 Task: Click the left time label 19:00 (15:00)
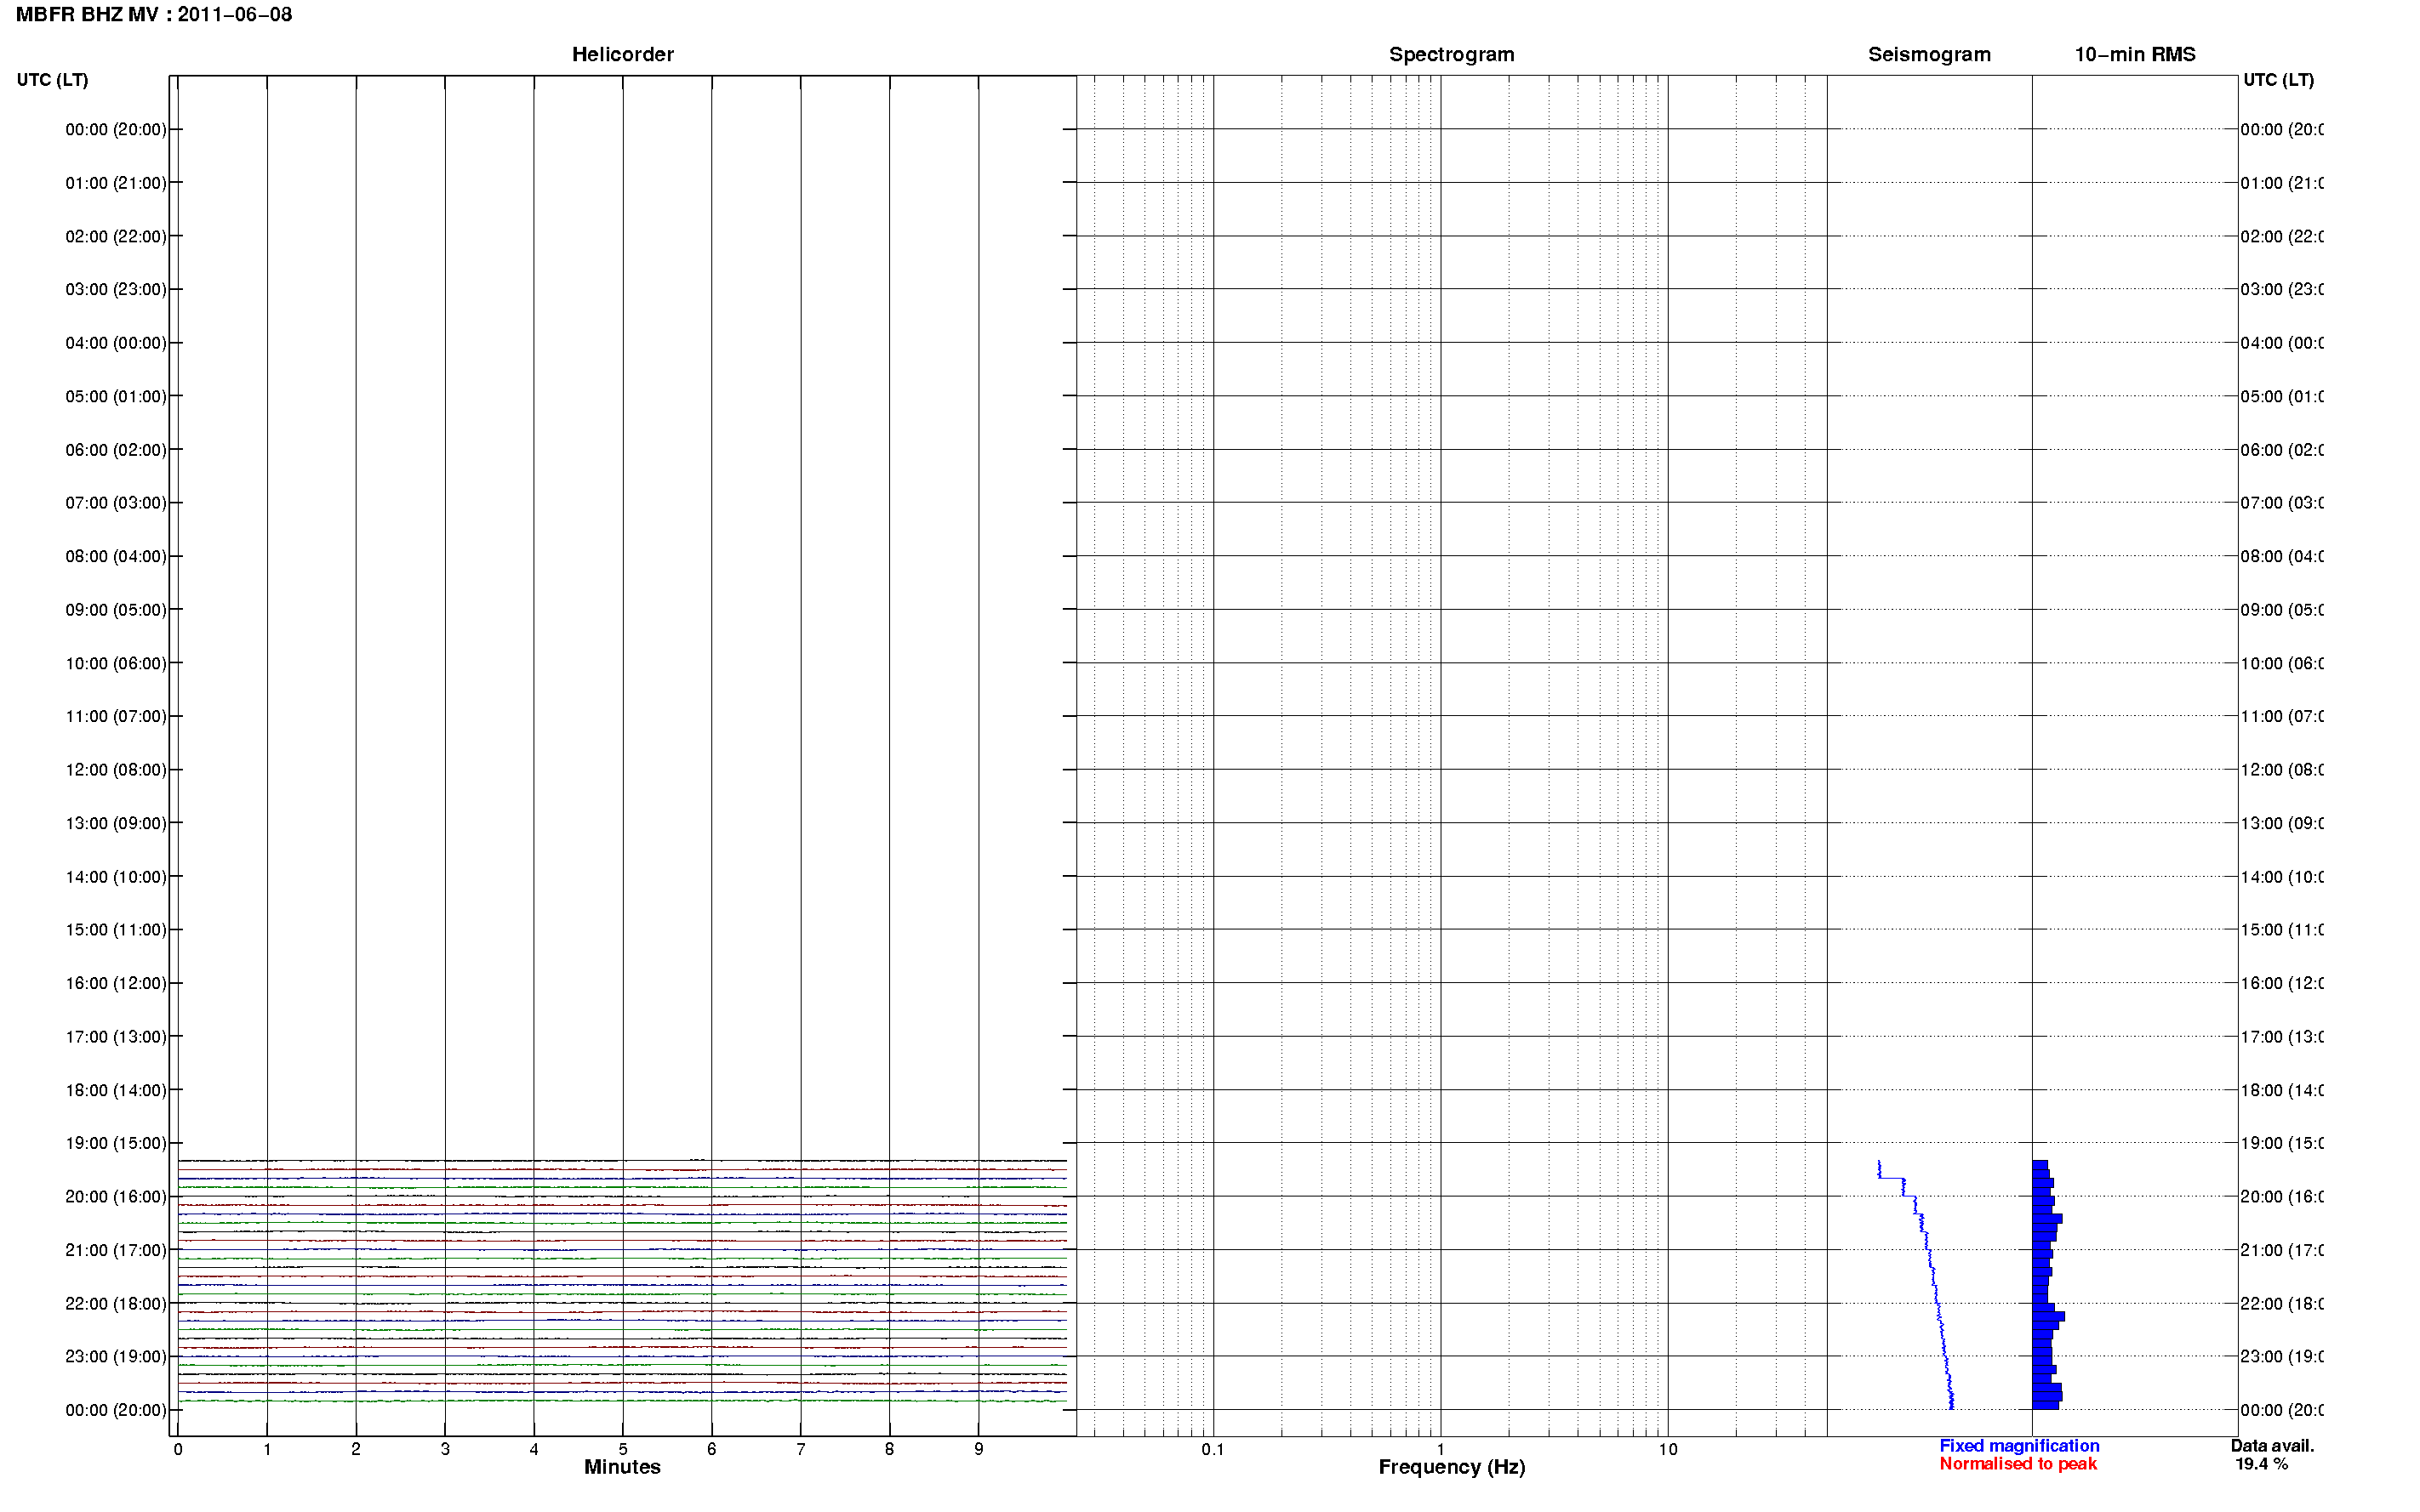[x=116, y=1144]
